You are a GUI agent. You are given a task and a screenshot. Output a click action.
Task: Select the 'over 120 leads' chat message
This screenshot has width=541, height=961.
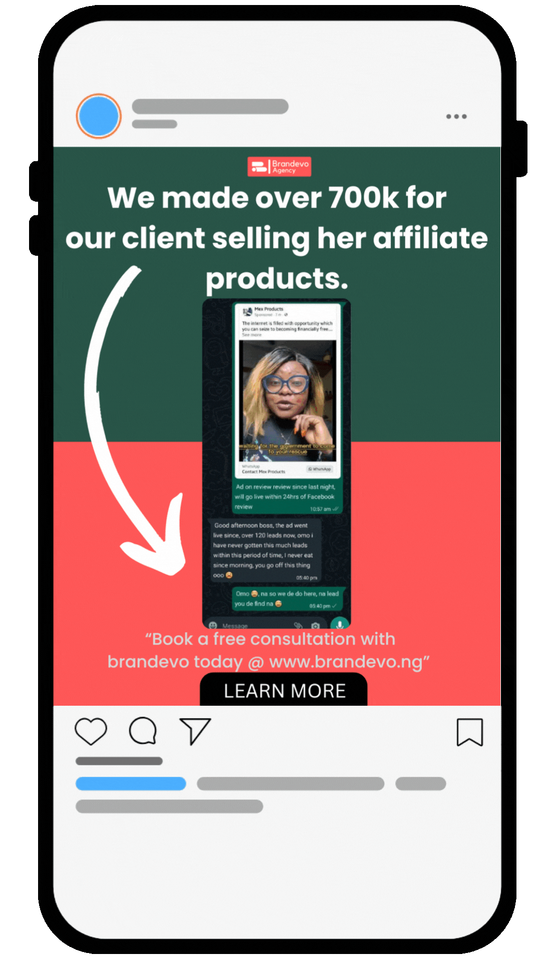264,551
